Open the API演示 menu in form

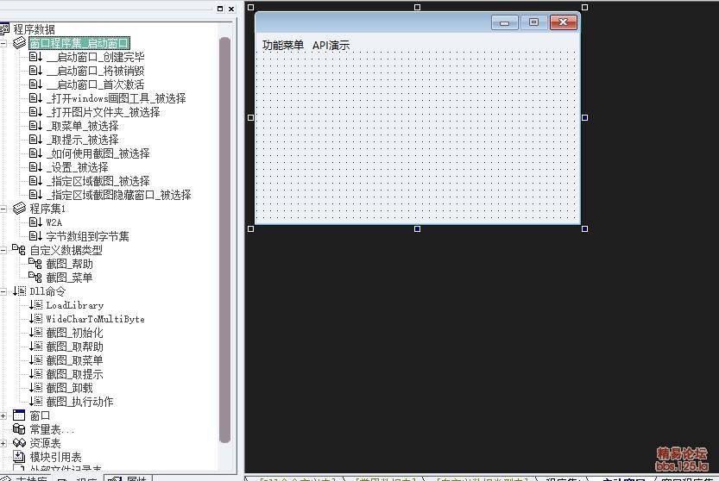point(331,45)
